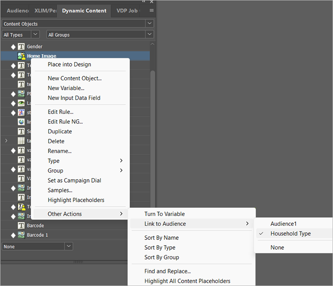Choose Highlight Placeholders

(76, 200)
